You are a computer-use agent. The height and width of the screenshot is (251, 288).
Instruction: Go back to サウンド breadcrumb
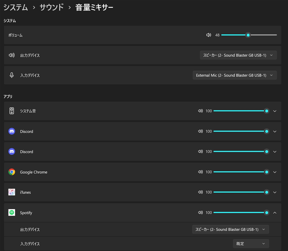[52, 8]
